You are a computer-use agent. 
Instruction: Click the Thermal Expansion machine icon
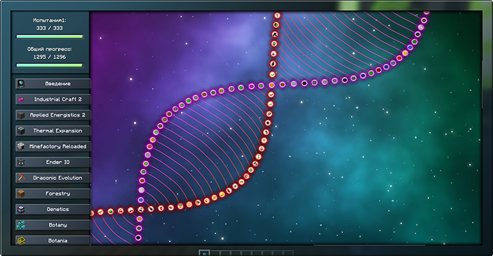click(x=21, y=130)
